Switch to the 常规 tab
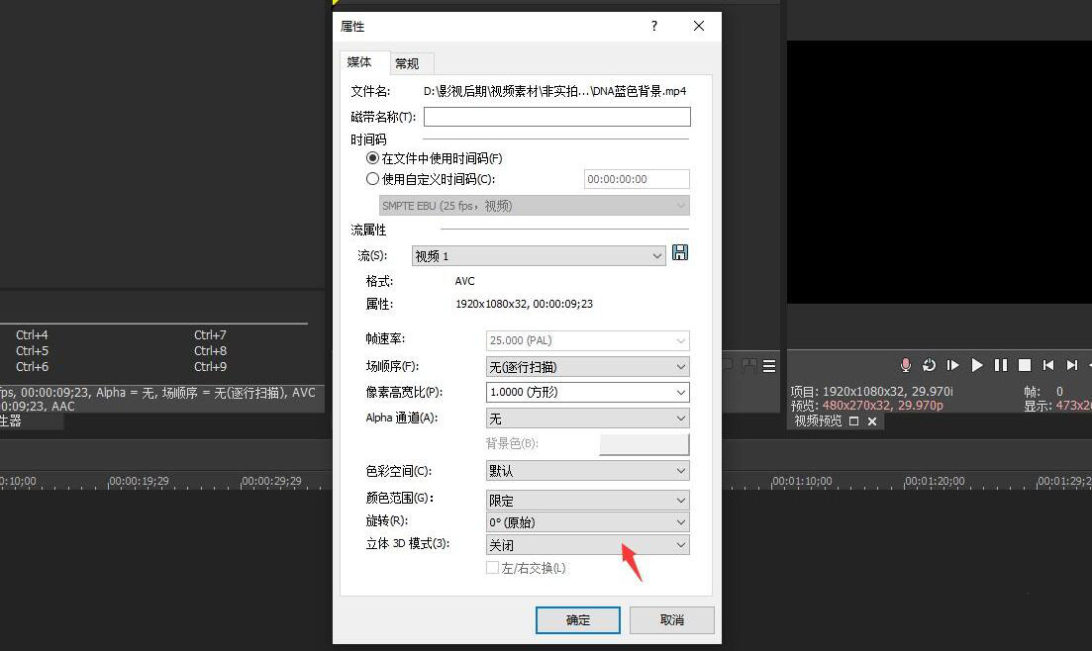The width and height of the screenshot is (1092, 651). 407,62
